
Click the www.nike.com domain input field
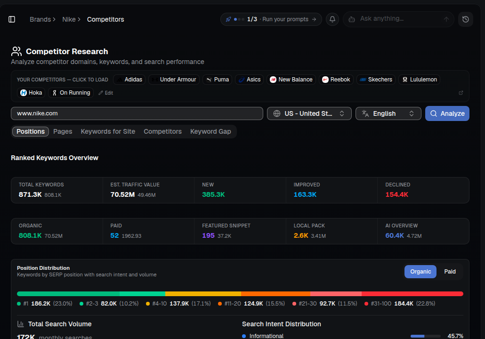pyautogui.click(x=137, y=113)
